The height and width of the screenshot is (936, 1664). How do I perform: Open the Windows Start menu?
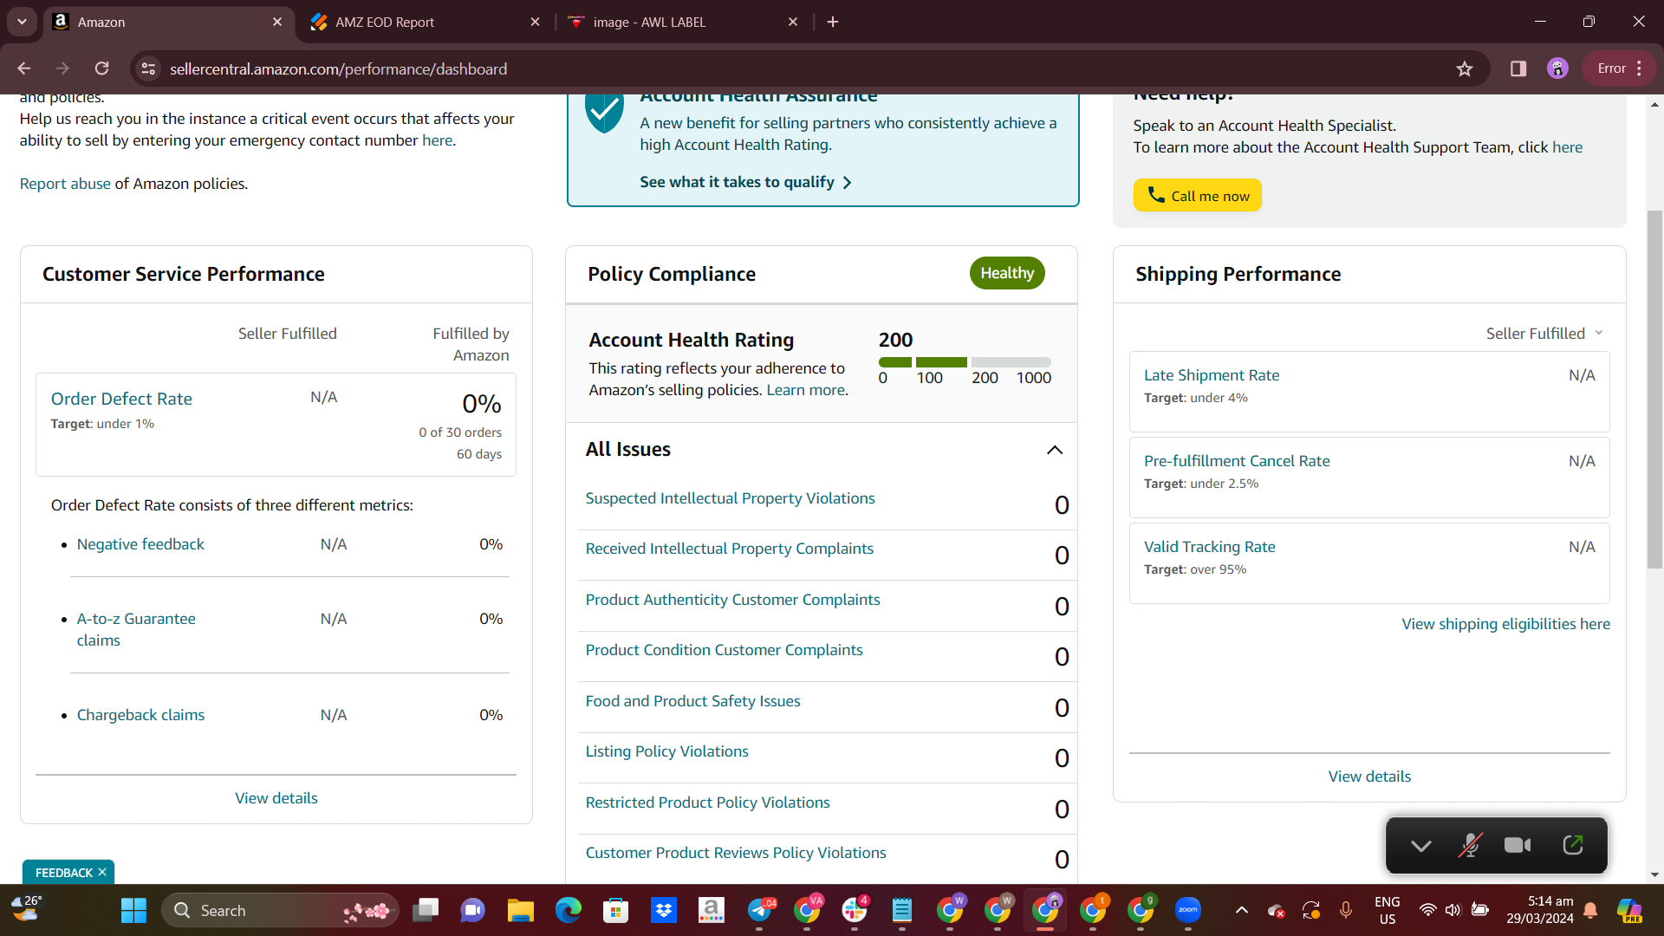(x=133, y=910)
